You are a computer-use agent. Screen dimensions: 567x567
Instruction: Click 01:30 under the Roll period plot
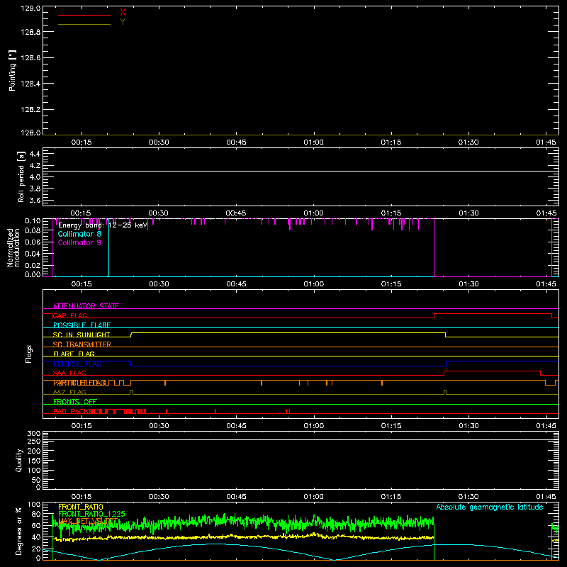pyautogui.click(x=468, y=213)
